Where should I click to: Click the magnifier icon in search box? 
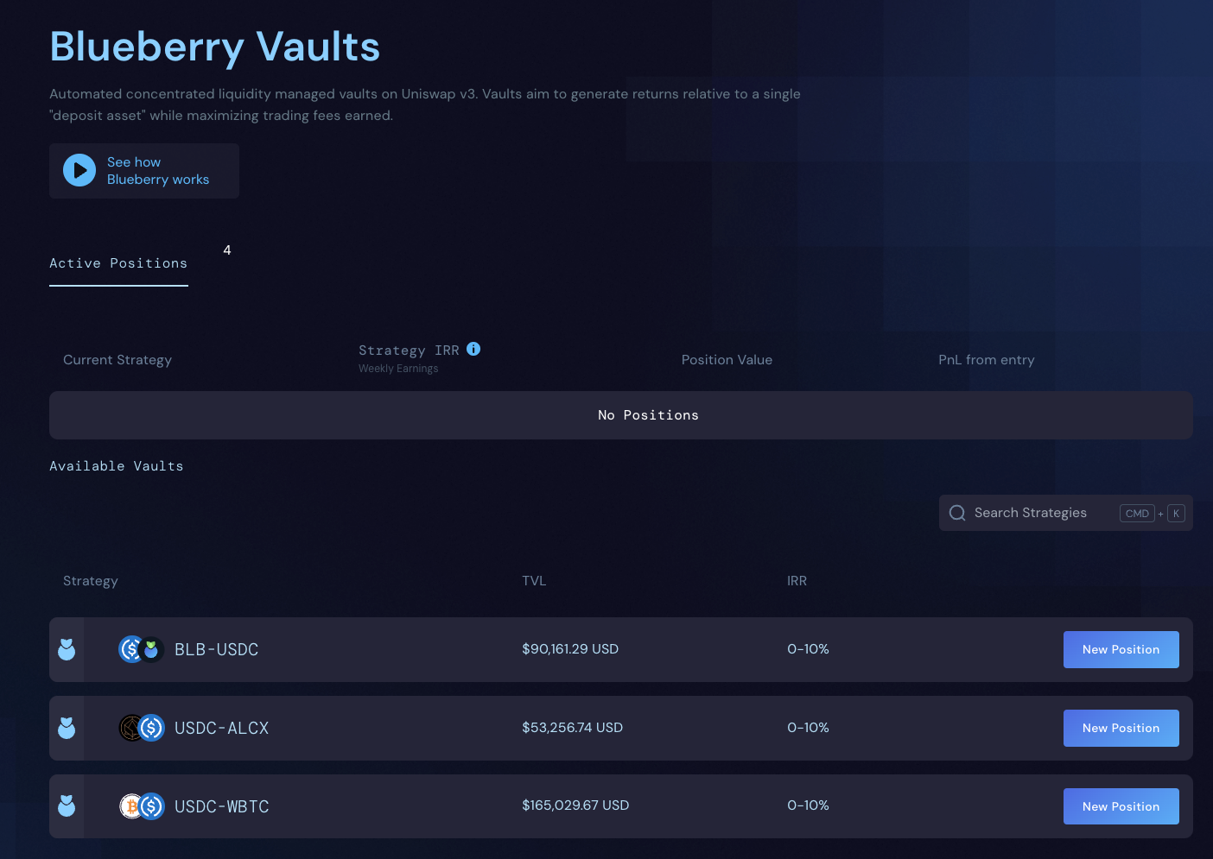pyautogui.click(x=957, y=513)
